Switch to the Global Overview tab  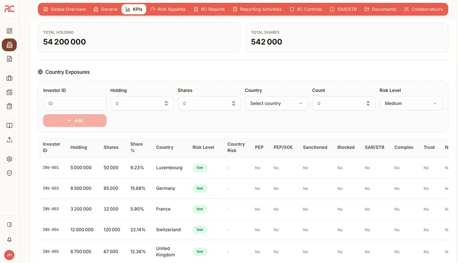[x=64, y=10]
